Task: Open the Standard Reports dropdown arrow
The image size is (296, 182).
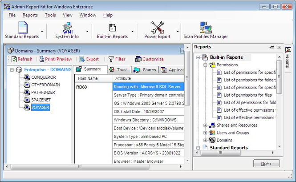Action: coord(42,31)
